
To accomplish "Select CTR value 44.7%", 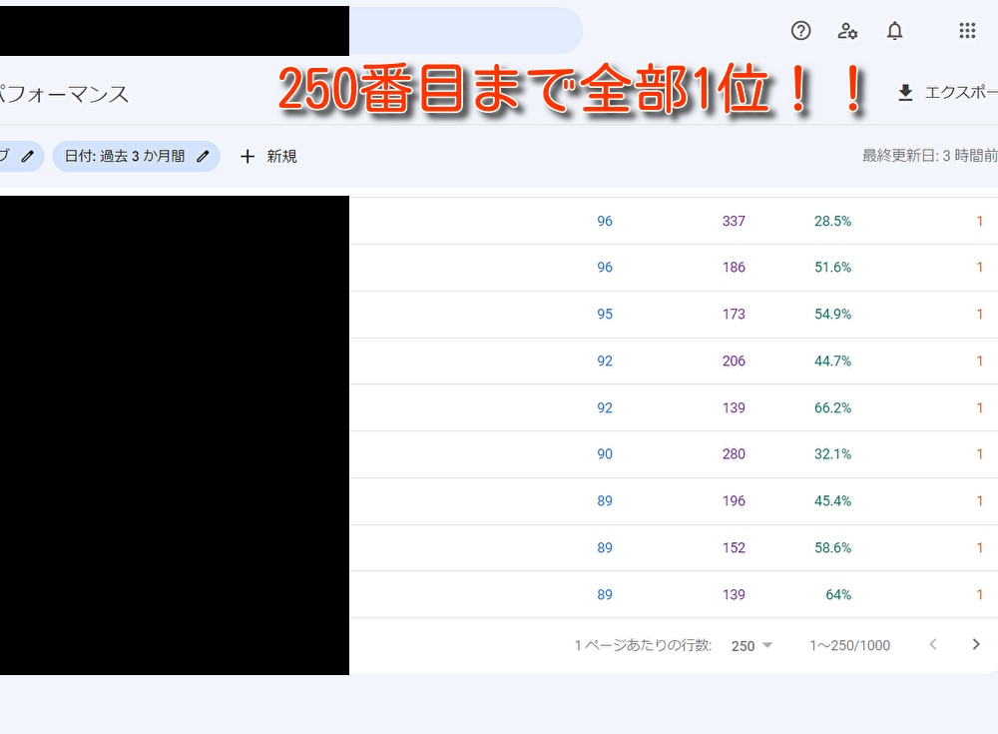I will [x=832, y=362].
